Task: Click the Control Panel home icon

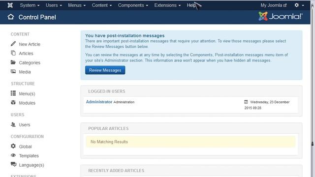Action: [11, 17]
